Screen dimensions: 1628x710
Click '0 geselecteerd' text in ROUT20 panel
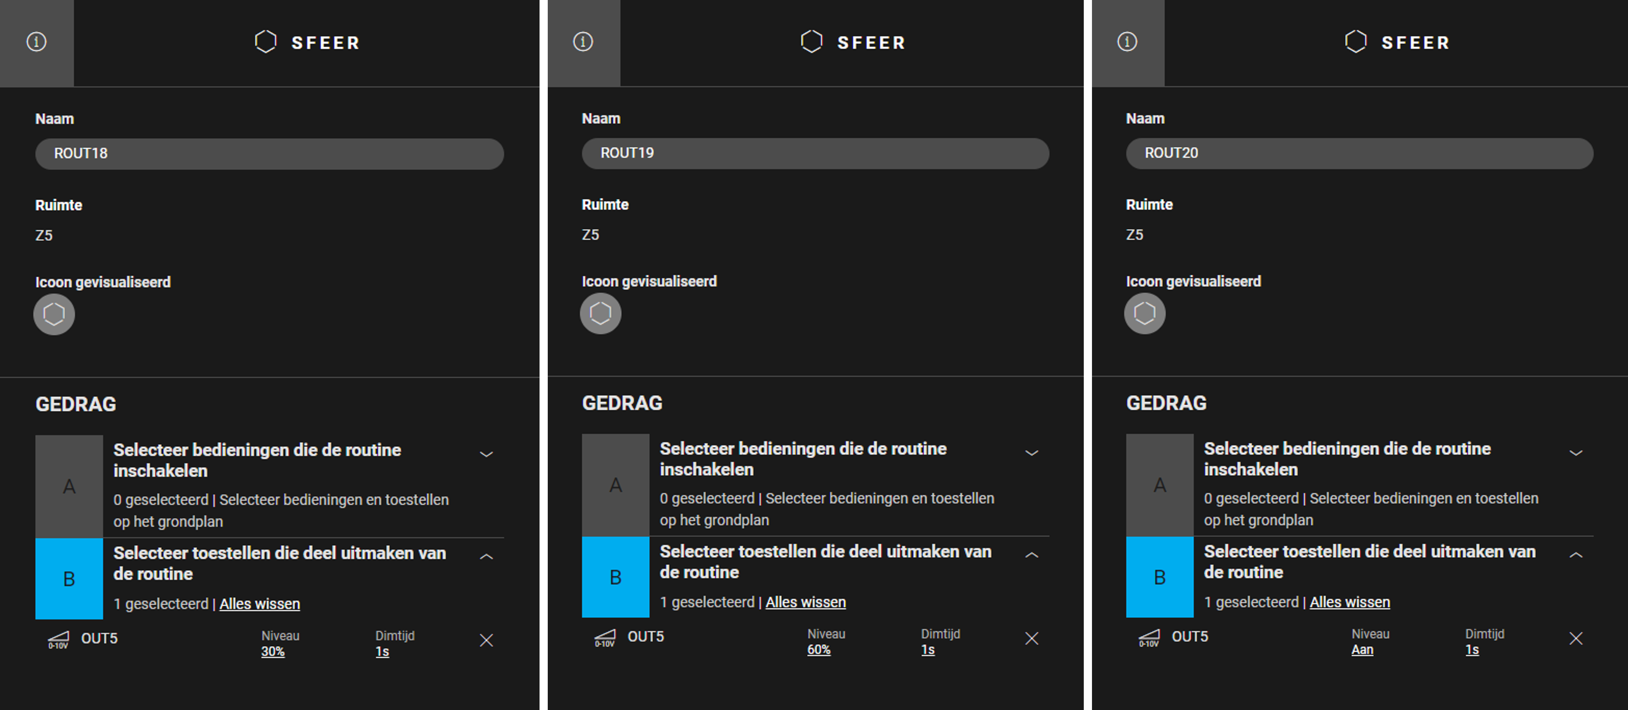tap(1251, 498)
